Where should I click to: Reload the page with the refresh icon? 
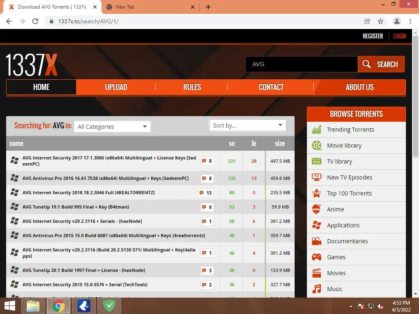[35, 21]
